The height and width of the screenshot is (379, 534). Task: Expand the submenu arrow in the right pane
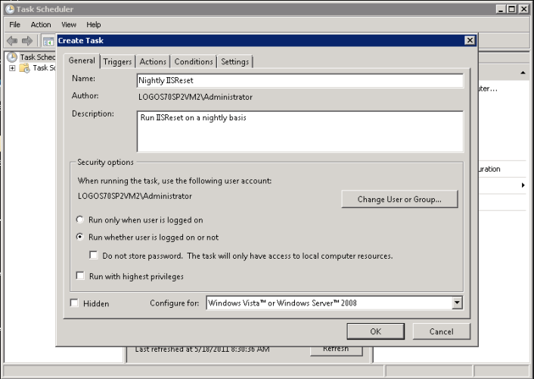tap(523, 185)
